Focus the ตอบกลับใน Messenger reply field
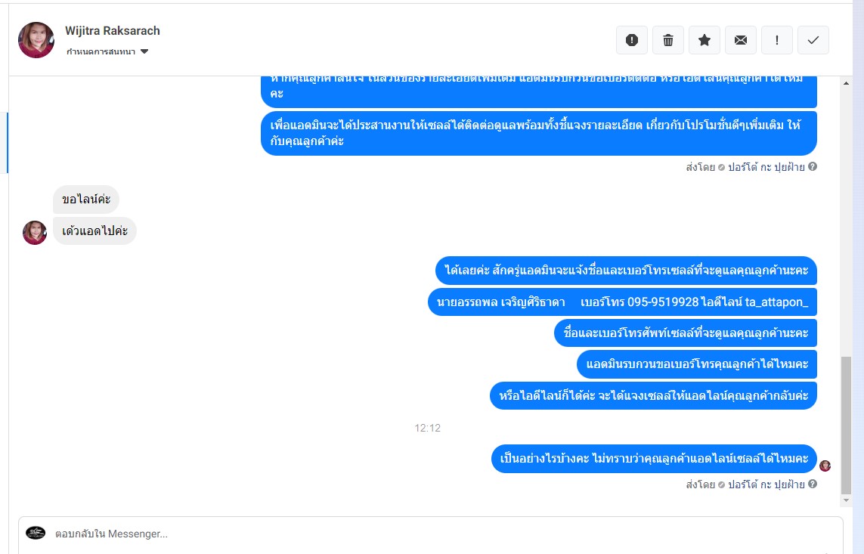Viewport: 864px width, 554px height. [430, 534]
